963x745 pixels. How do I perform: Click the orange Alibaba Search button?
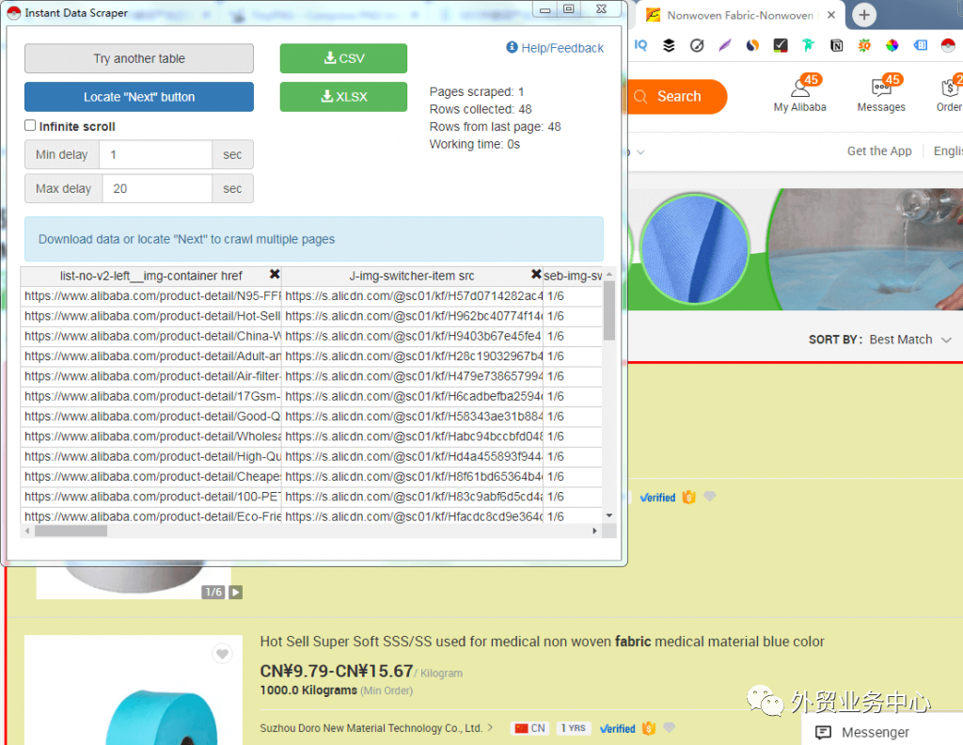pos(677,97)
